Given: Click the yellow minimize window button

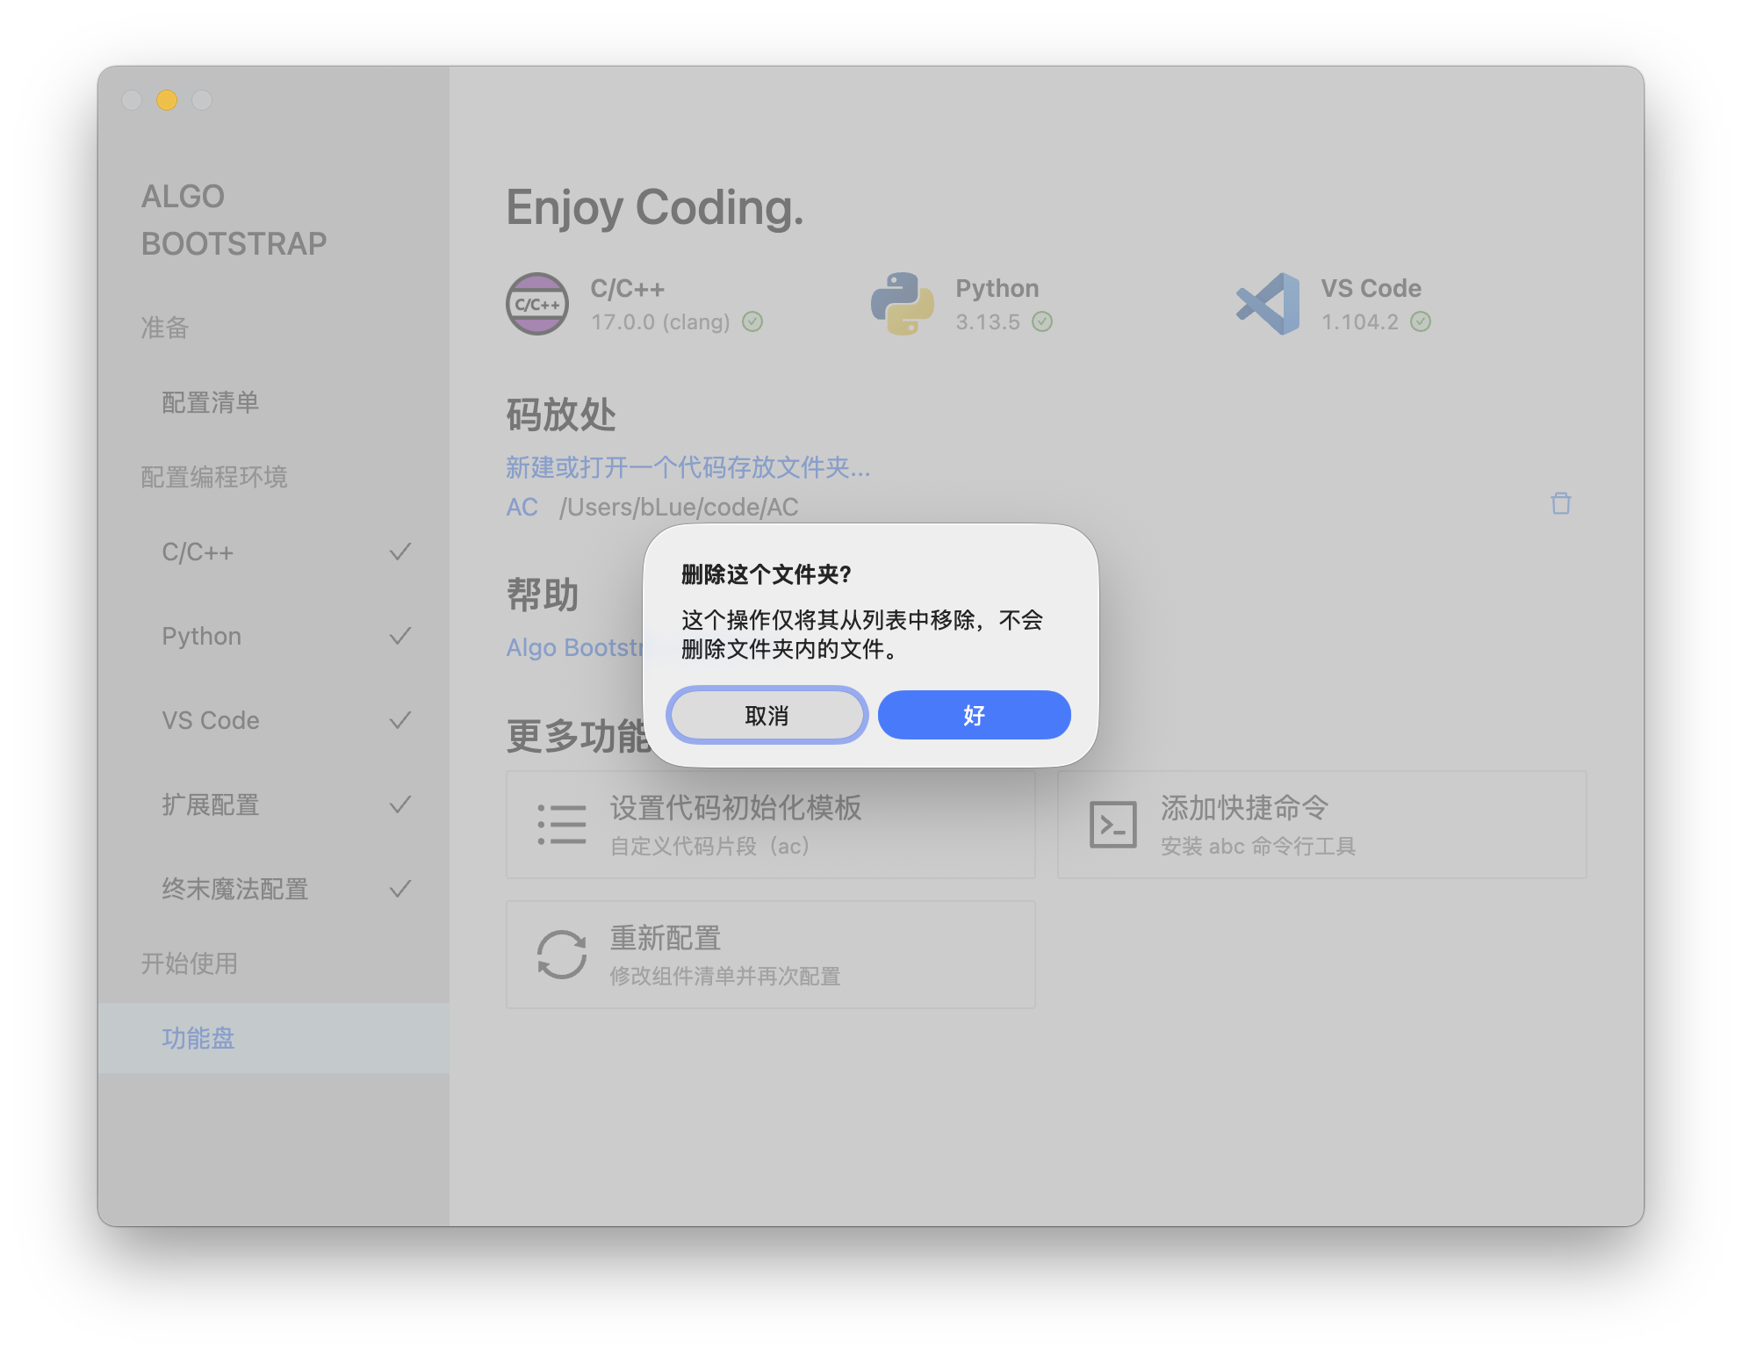Looking at the screenshot, I should click(167, 100).
